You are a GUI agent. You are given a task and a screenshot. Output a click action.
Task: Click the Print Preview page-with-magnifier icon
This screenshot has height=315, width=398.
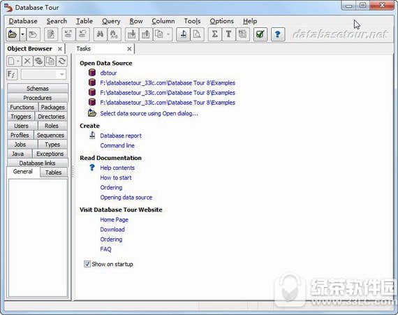pyautogui.click(x=197, y=34)
